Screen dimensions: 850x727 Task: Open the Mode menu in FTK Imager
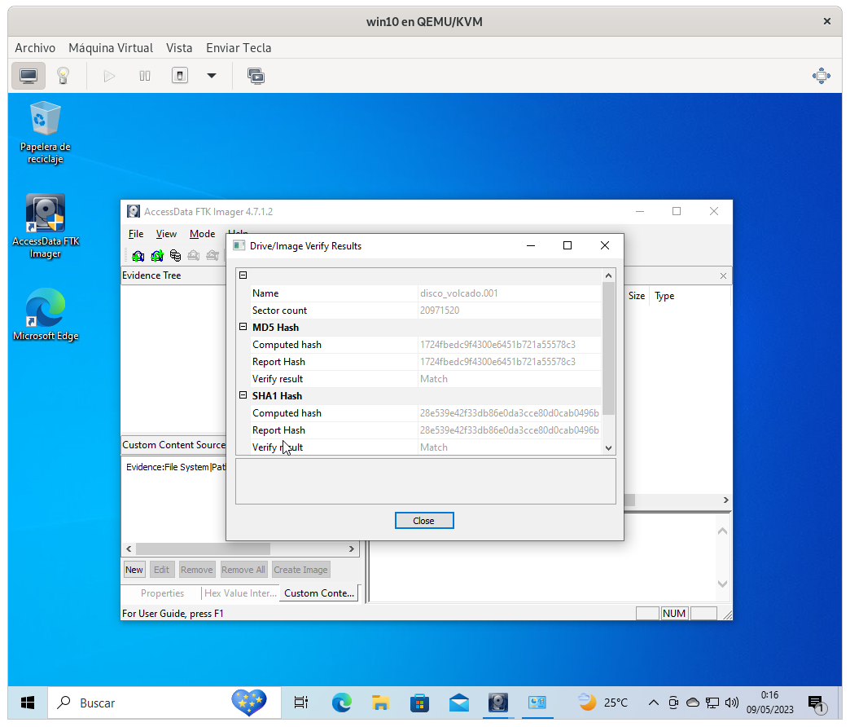[x=202, y=234]
